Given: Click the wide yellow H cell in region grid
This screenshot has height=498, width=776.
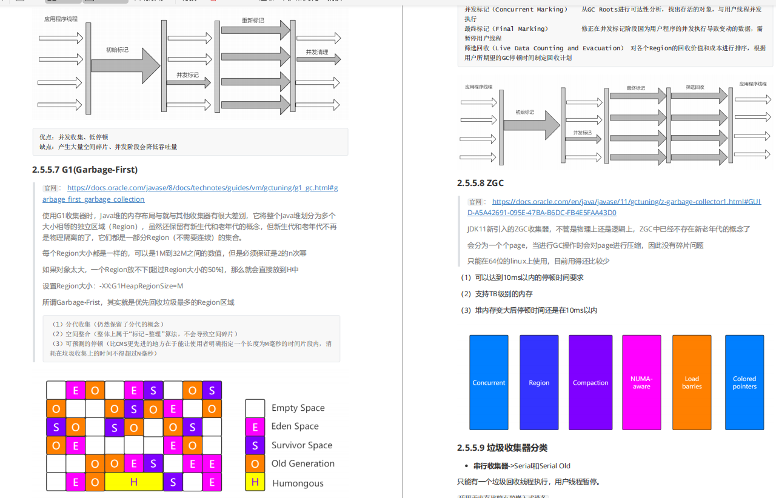Looking at the screenshot, I should [134, 482].
